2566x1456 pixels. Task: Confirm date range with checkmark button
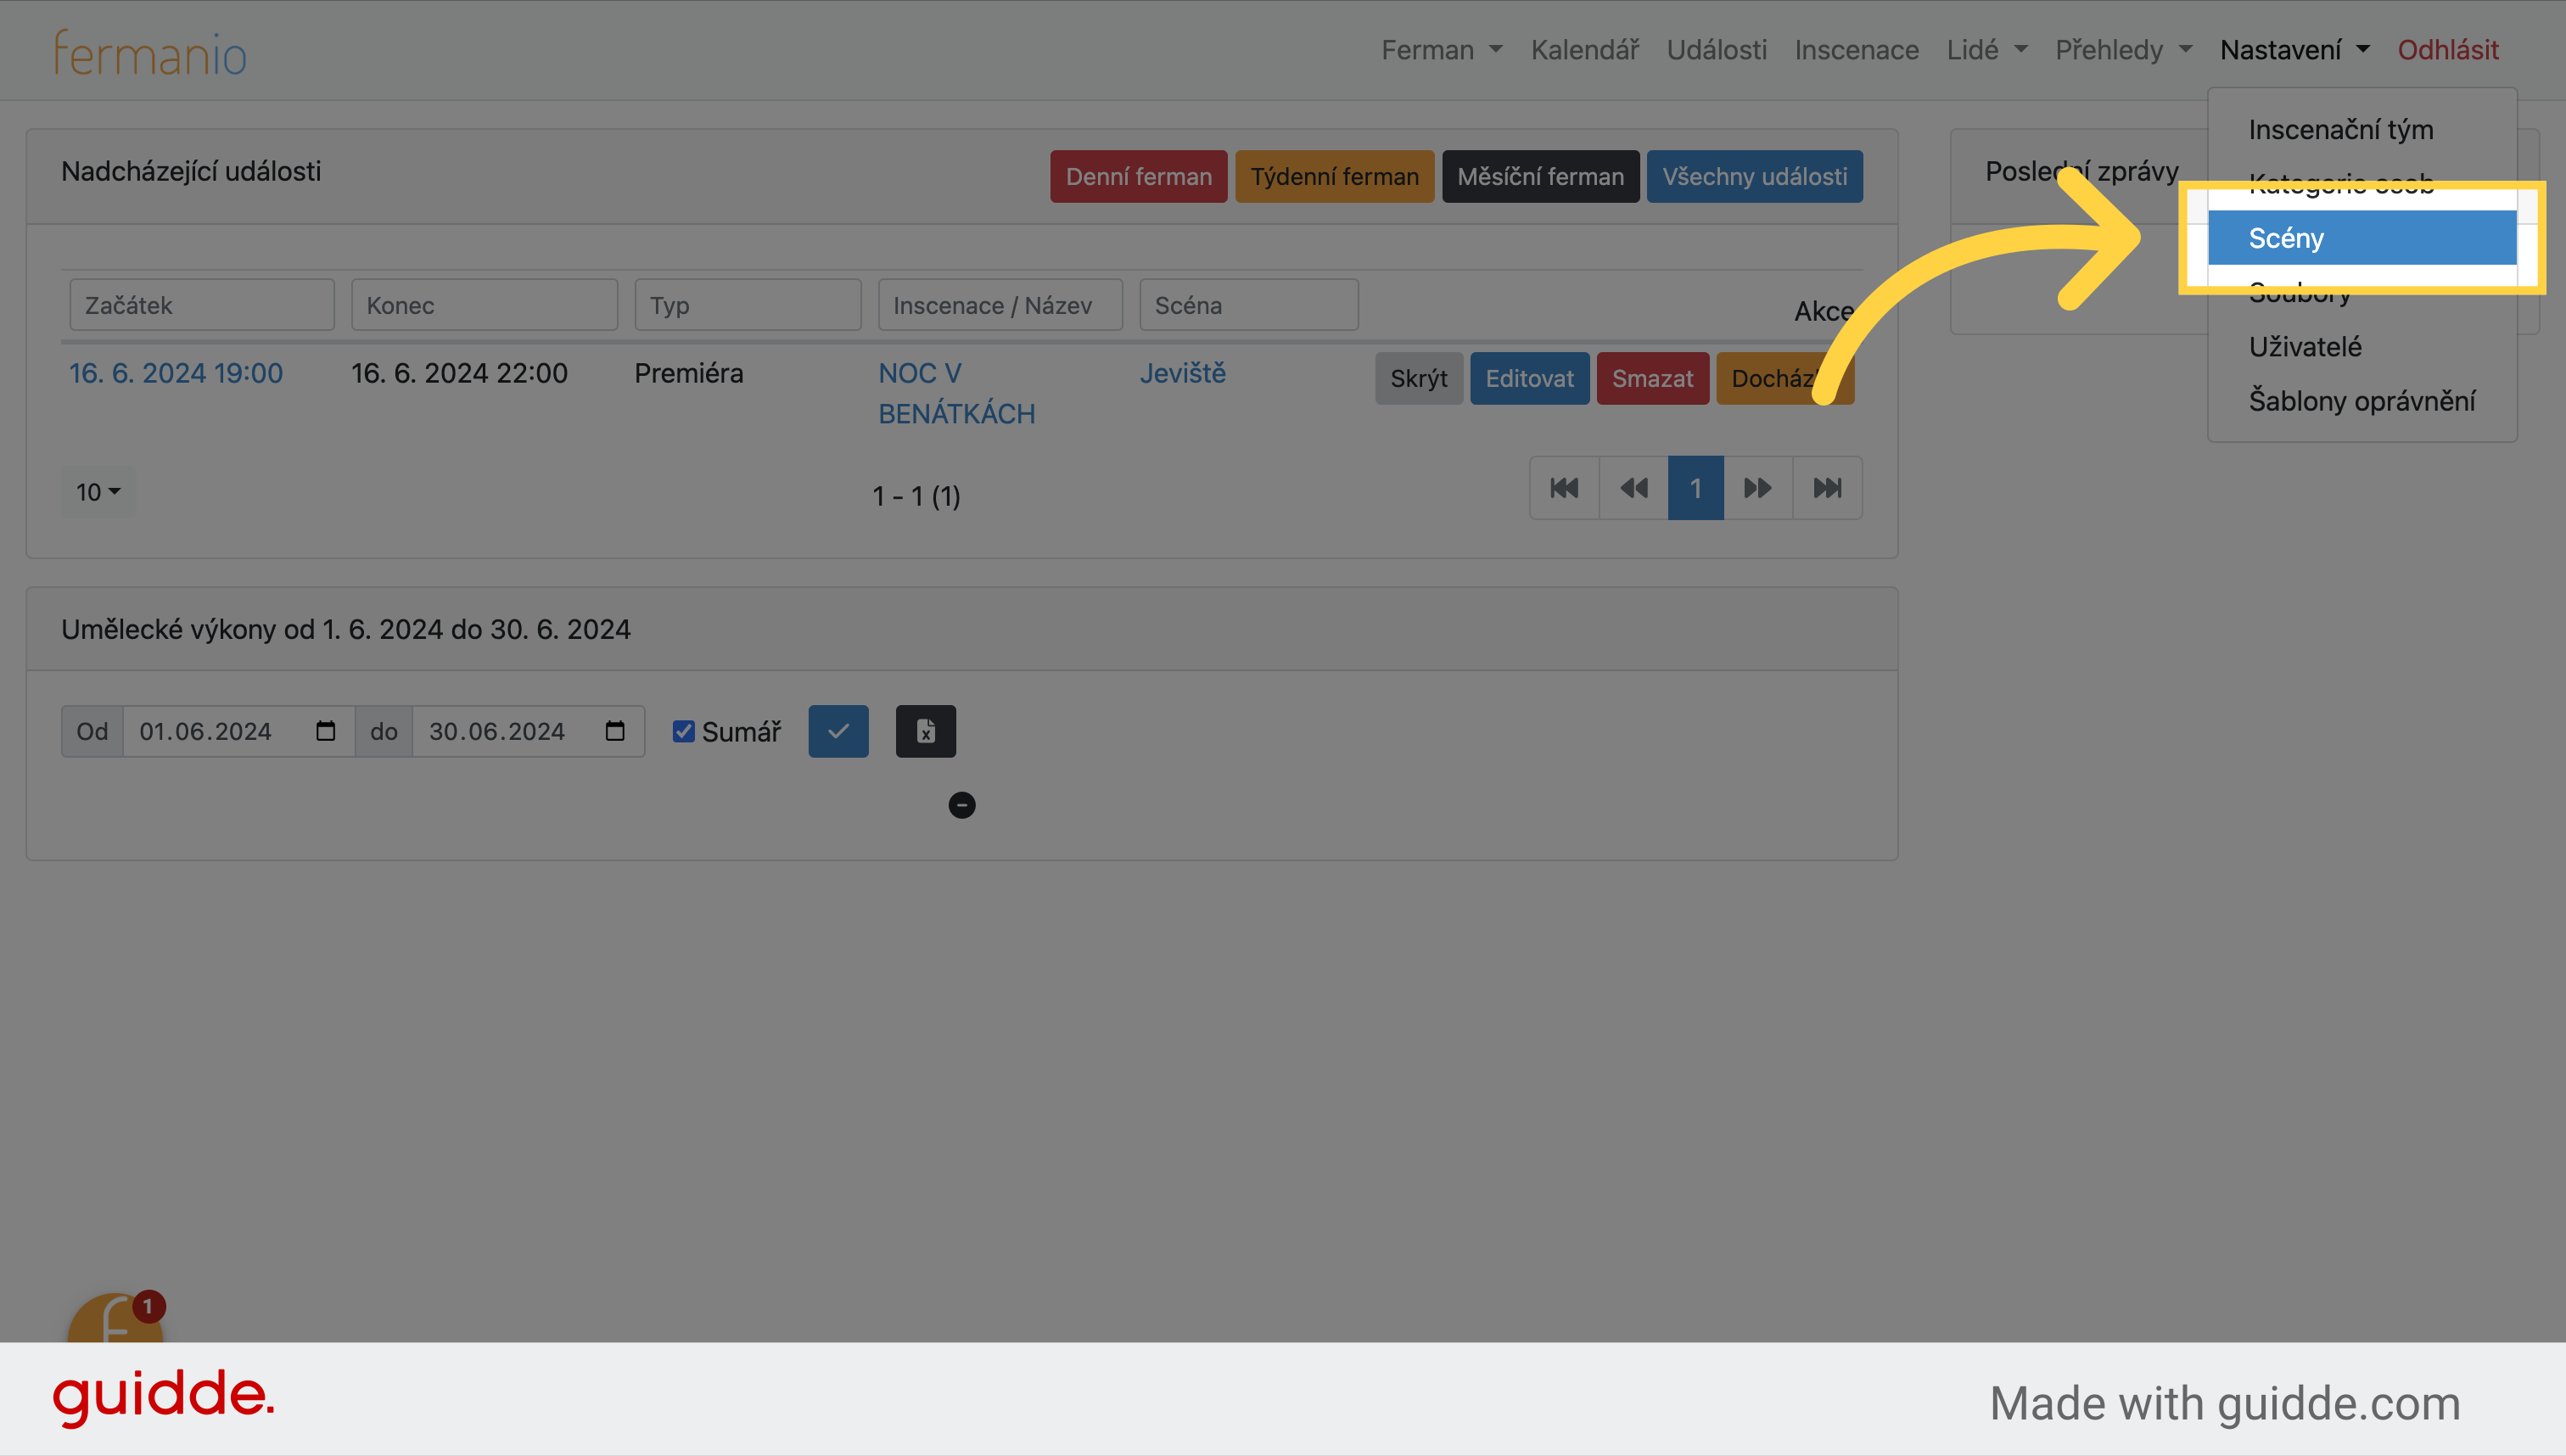pos(838,731)
